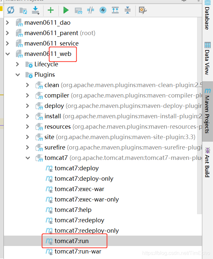The height and width of the screenshot is (259, 213).
Task: Open Maven Settings wrench icon
Action: [x=143, y=10]
